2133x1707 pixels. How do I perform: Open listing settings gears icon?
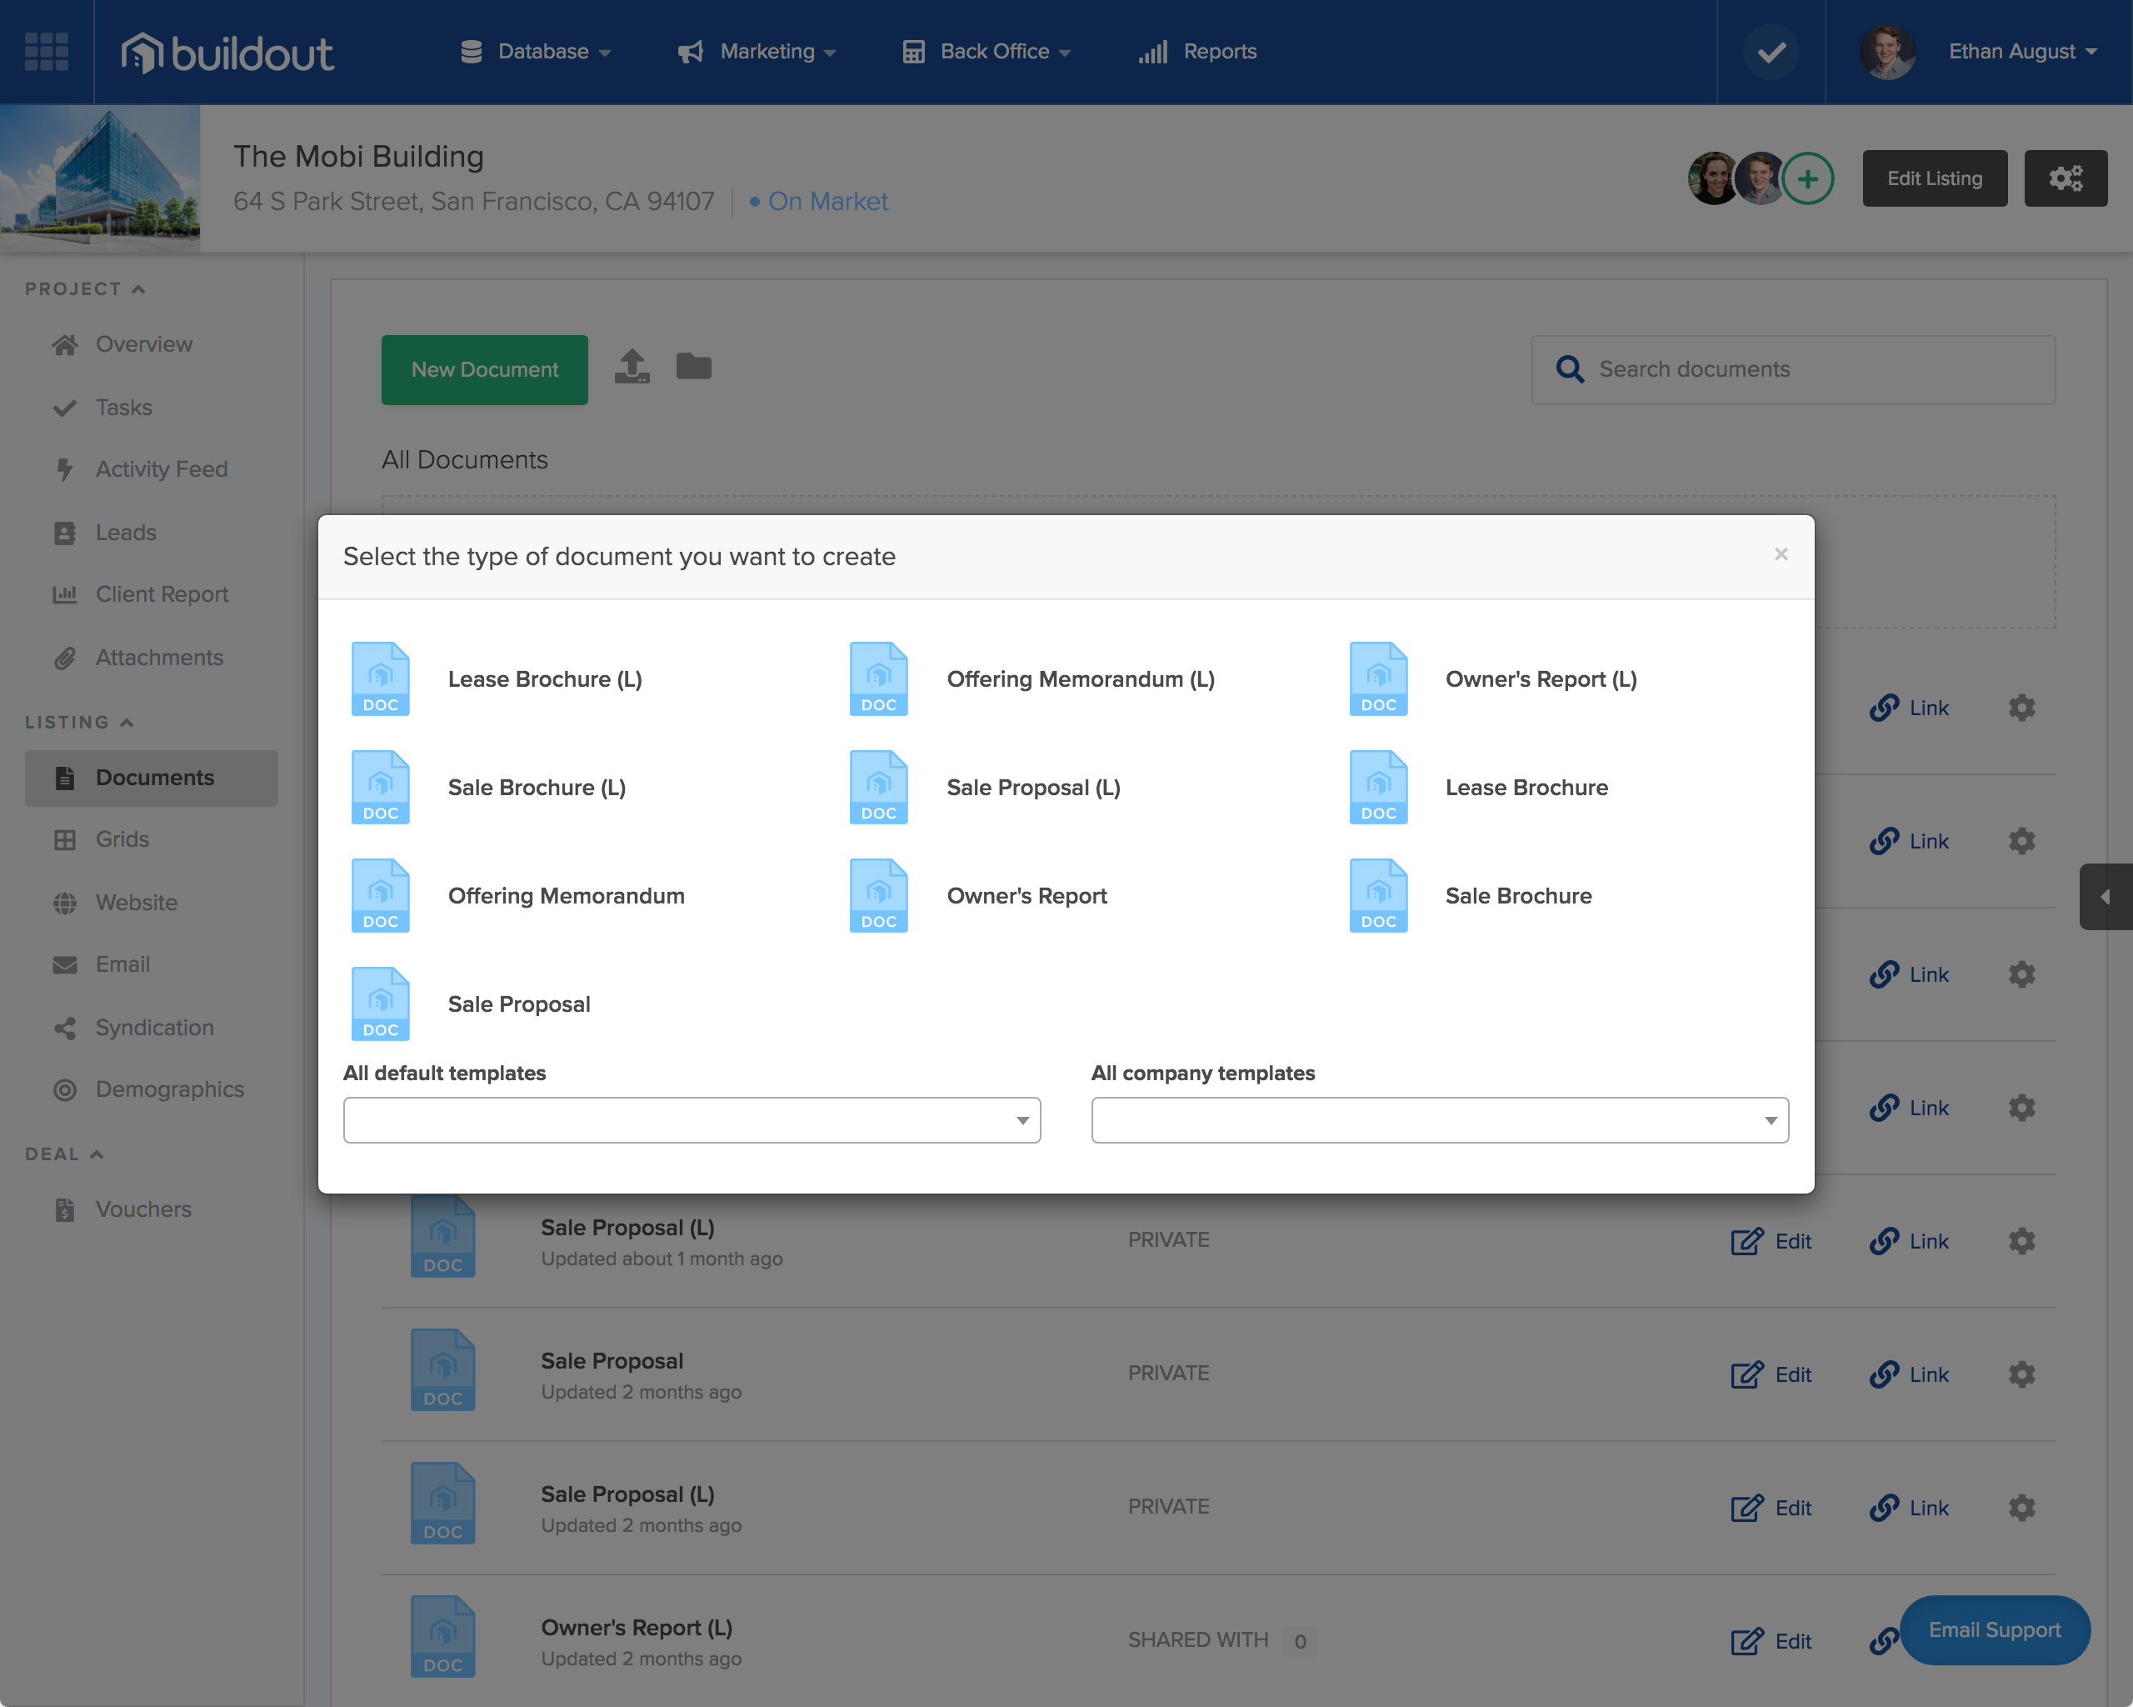(2065, 179)
